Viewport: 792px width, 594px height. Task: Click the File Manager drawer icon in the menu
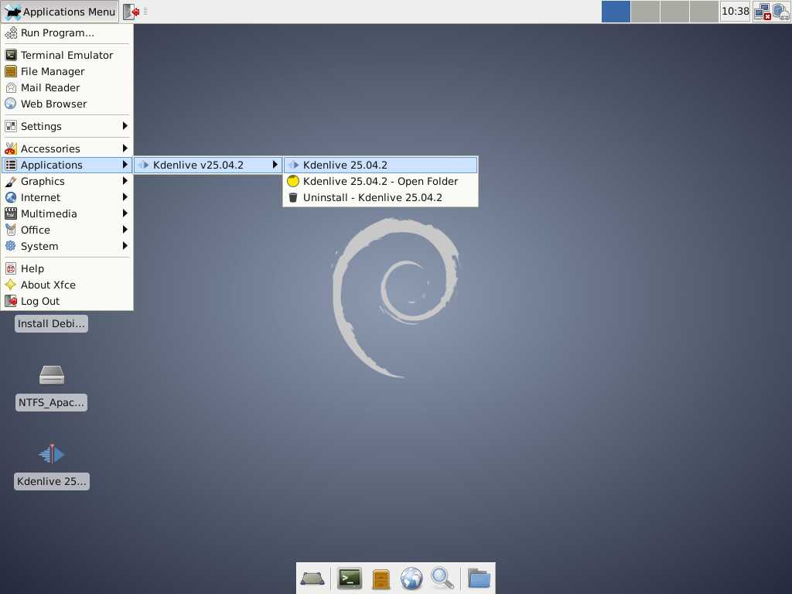(11, 71)
